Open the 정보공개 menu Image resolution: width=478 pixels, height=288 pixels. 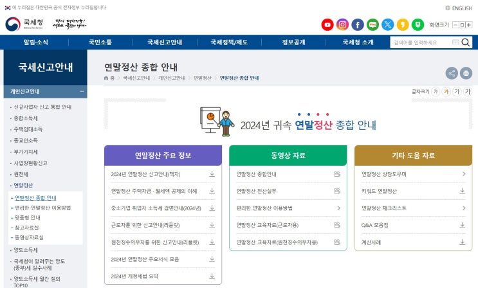pos(293,42)
